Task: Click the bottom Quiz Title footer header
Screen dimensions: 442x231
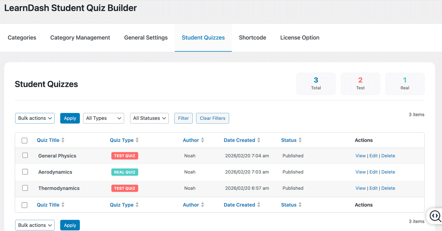Action: click(48, 205)
